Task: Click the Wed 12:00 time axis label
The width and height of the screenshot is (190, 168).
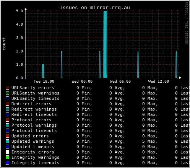Action: point(159,82)
